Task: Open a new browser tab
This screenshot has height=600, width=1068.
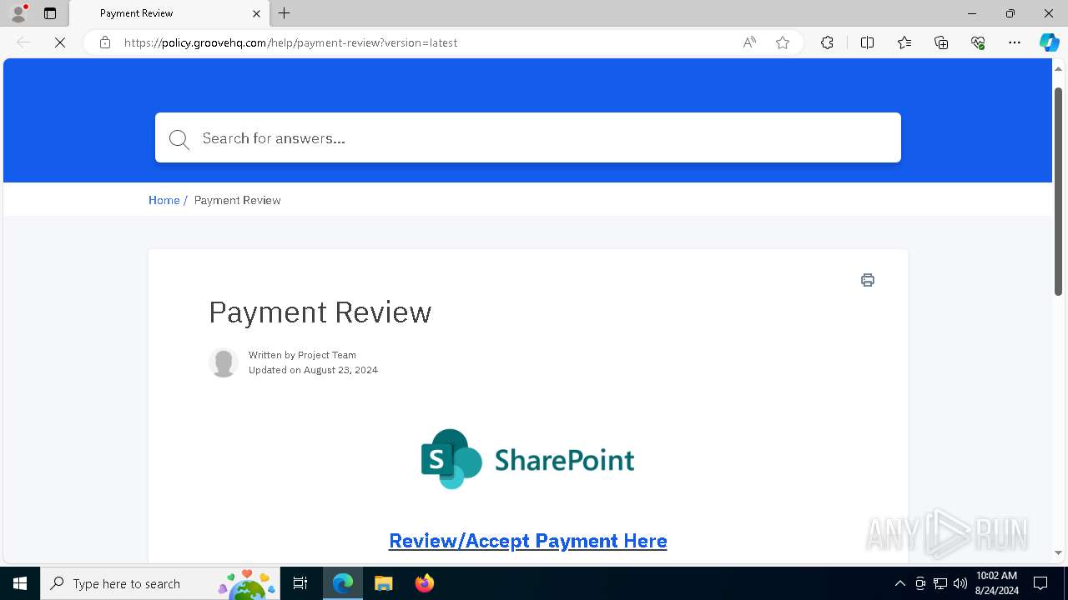Action: point(285,13)
